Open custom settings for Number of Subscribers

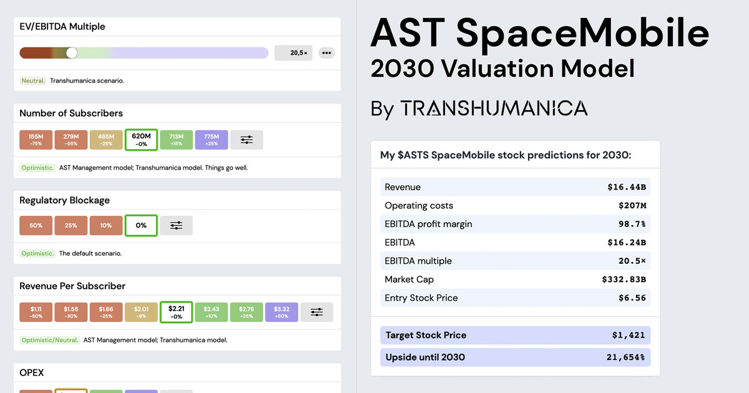[x=247, y=140]
